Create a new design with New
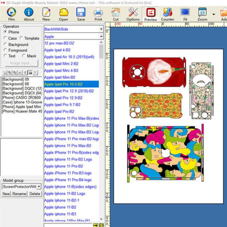The width and height of the screenshot is (227, 227). pos(46,14)
